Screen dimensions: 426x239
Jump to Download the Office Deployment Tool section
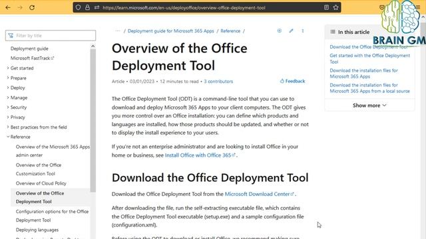click(x=368, y=47)
